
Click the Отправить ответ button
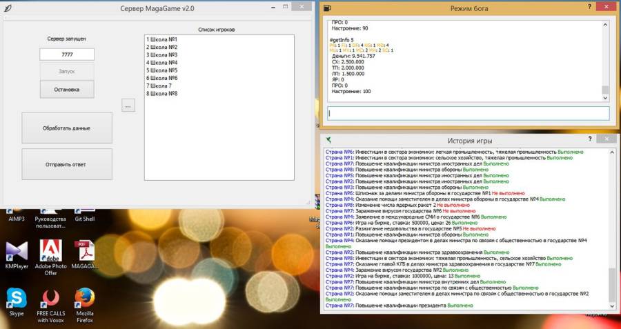tap(67, 164)
